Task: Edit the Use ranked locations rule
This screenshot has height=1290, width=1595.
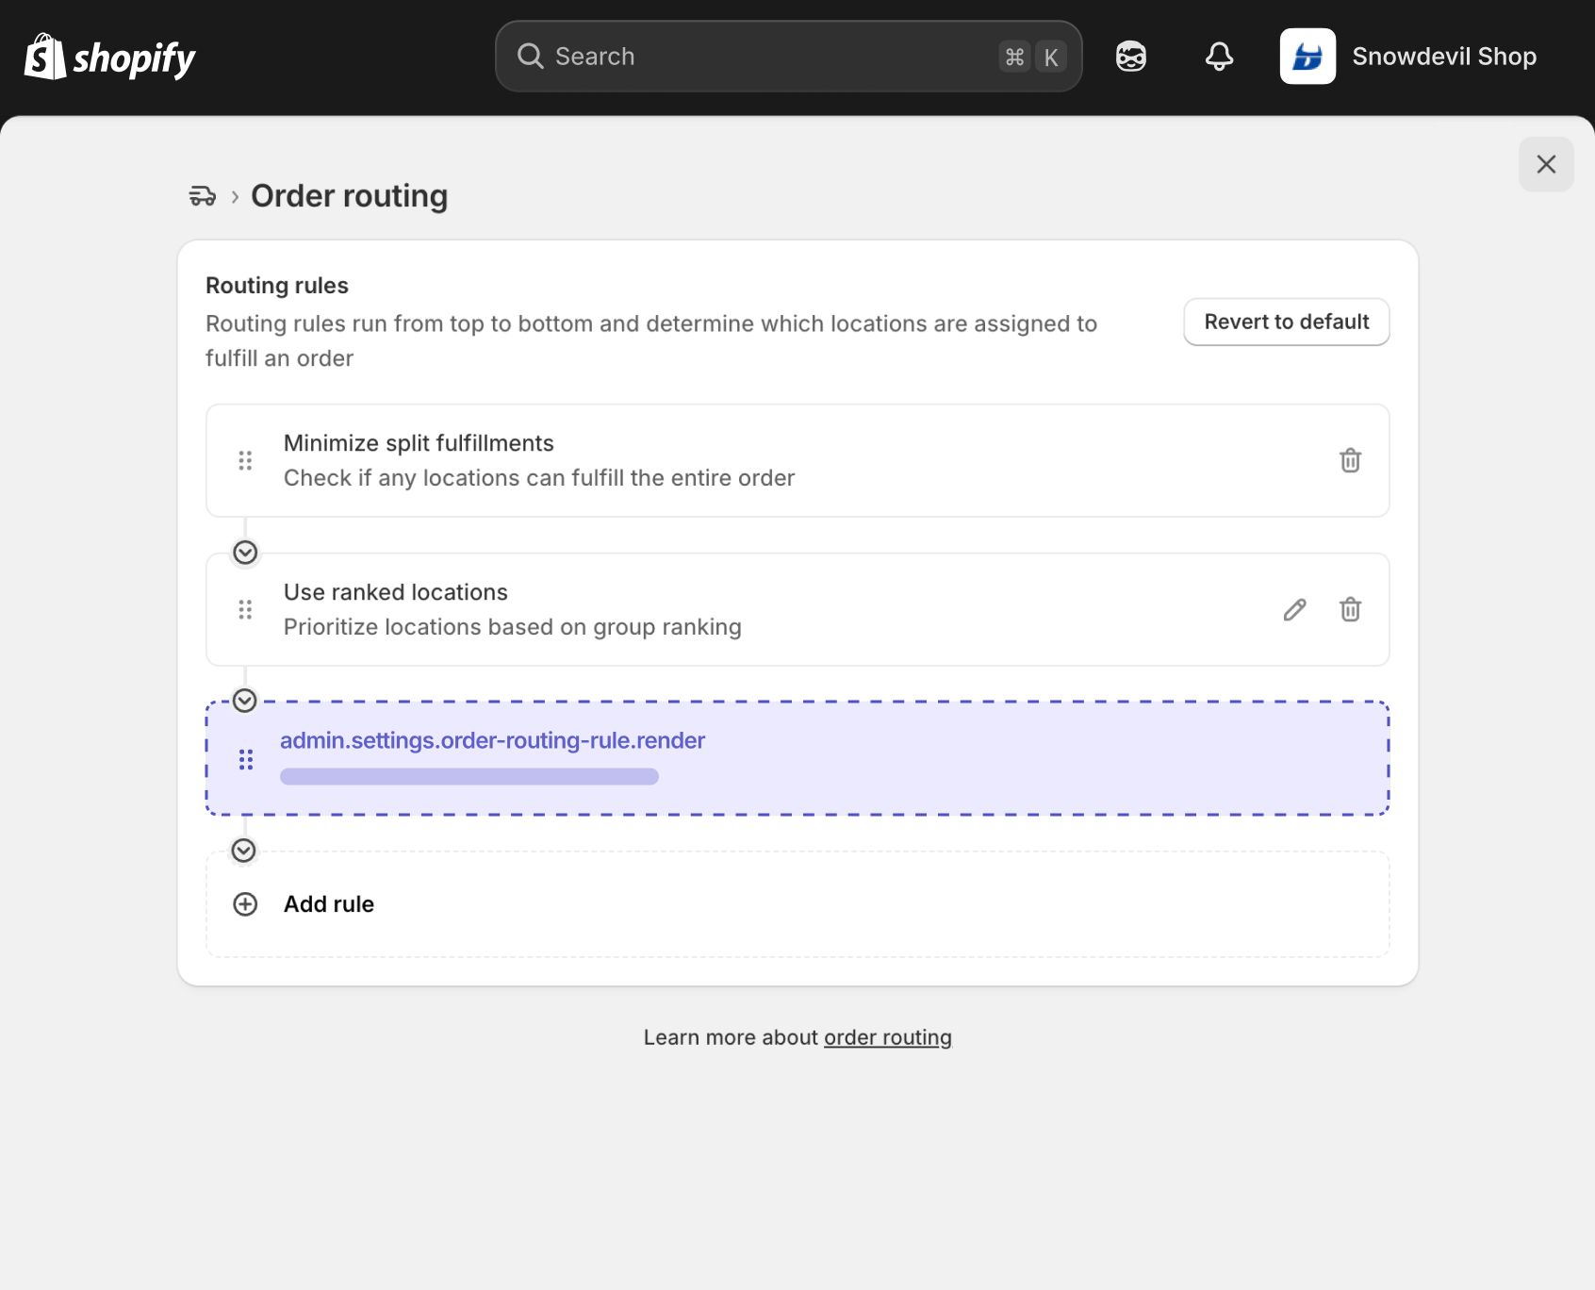Action: [x=1295, y=609]
